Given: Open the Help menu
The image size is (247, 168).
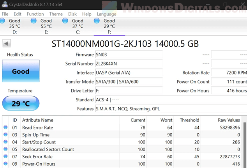Looking at the screenshot, I should [86, 14].
